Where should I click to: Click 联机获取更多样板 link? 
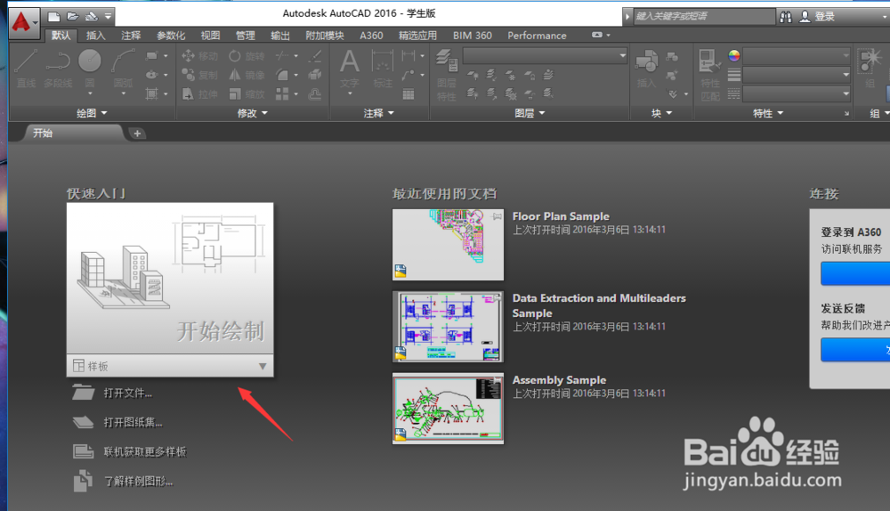click(x=145, y=452)
